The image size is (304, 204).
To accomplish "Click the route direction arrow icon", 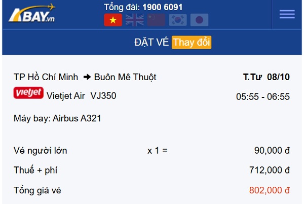I will pos(87,77).
